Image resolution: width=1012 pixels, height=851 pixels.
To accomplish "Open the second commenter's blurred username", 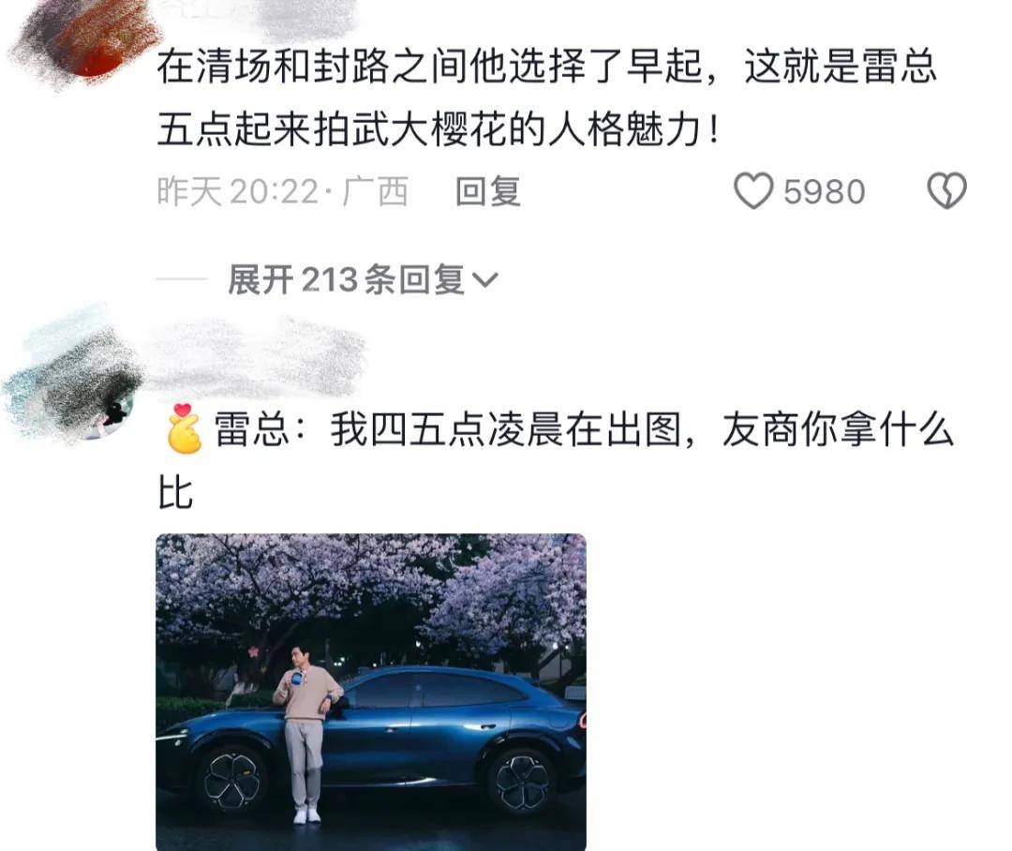I will [x=259, y=358].
